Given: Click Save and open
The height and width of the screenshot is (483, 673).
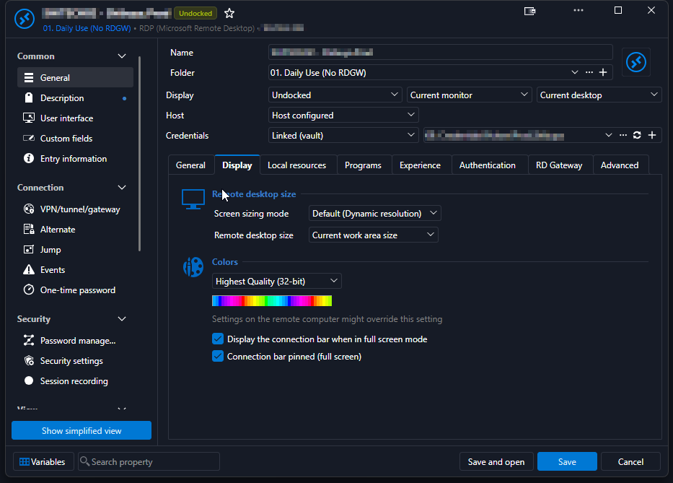Looking at the screenshot, I should 496,461.
